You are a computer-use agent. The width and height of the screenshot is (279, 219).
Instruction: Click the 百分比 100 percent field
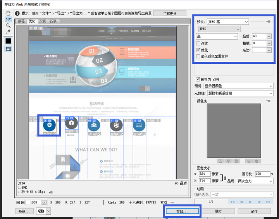coord(262,174)
